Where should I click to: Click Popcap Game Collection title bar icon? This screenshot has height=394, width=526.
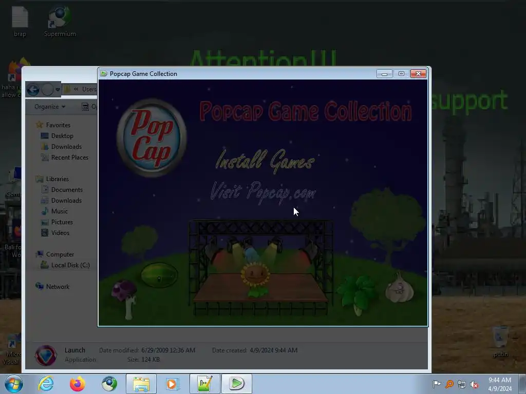coord(104,74)
